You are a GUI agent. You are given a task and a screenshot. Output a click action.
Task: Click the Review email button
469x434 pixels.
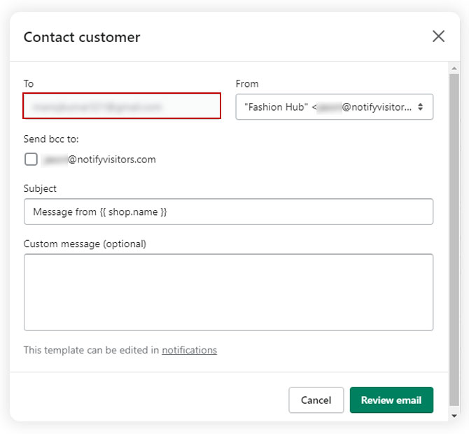391,400
